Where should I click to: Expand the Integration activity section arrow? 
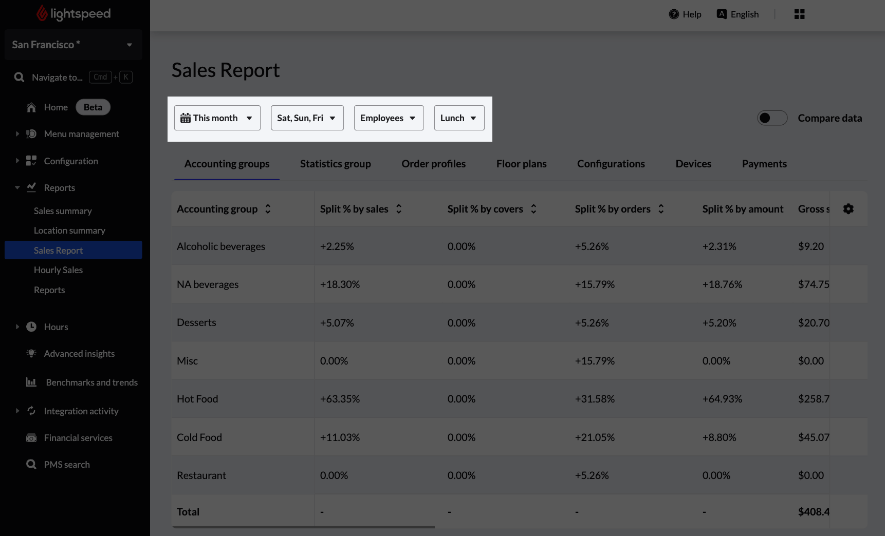click(17, 411)
